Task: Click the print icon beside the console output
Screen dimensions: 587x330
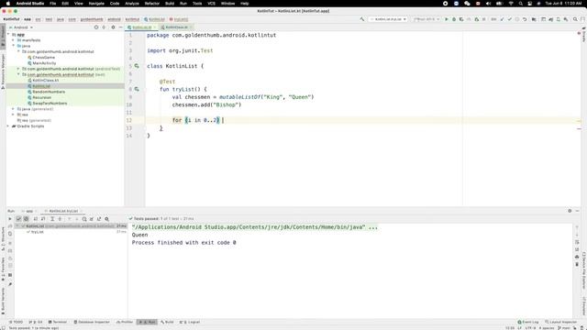Action: 577,257
